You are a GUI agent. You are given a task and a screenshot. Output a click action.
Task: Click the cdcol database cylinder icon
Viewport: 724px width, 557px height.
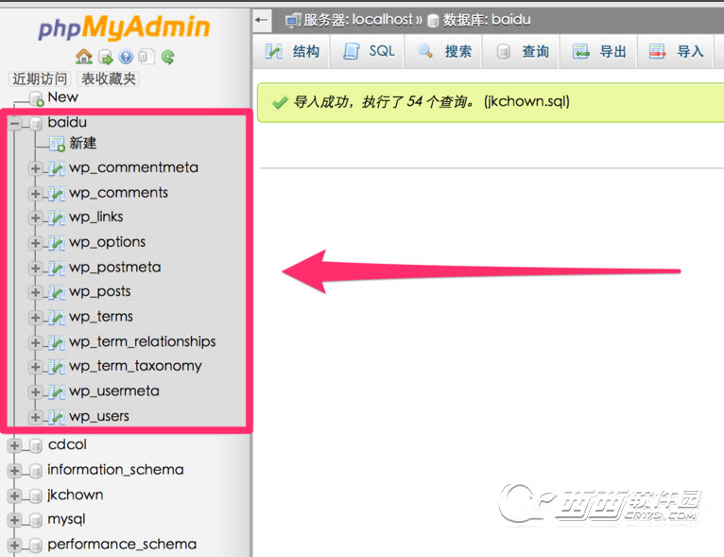[x=36, y=445]
